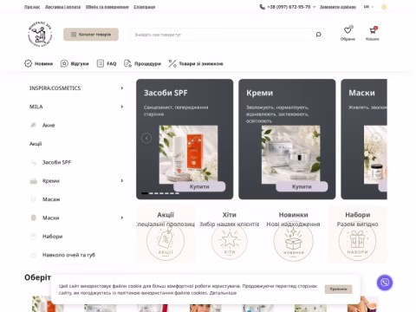Image resolution: width=416 pixels, height=312 pixels.
Task: Click the percent discount icon
Action: coord(172,63)
